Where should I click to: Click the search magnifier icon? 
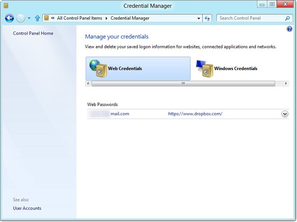pyautogui.click(x=288, y=18)
